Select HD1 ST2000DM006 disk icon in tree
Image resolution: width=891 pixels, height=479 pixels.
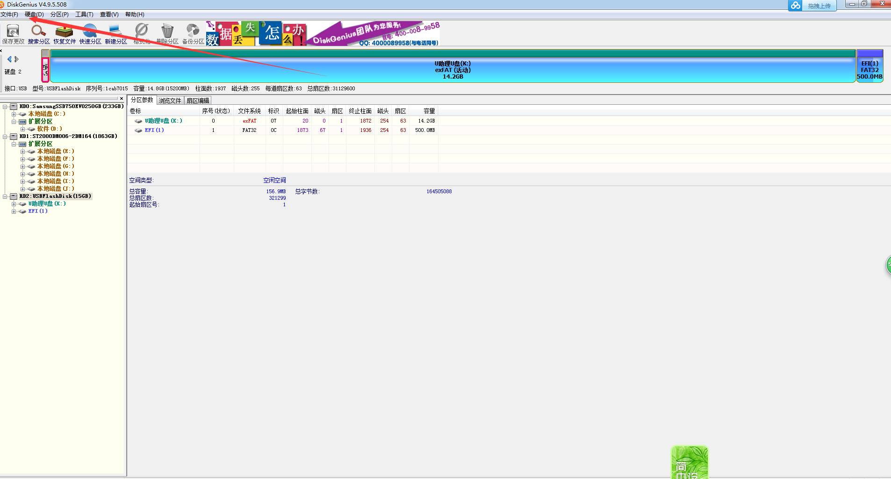click(x=14, y=136)
